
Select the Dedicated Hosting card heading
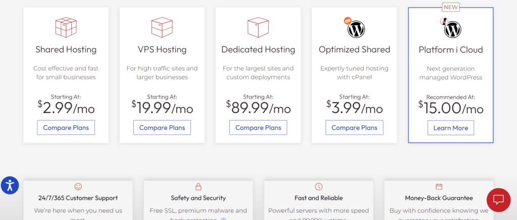(x=258, y=50)
